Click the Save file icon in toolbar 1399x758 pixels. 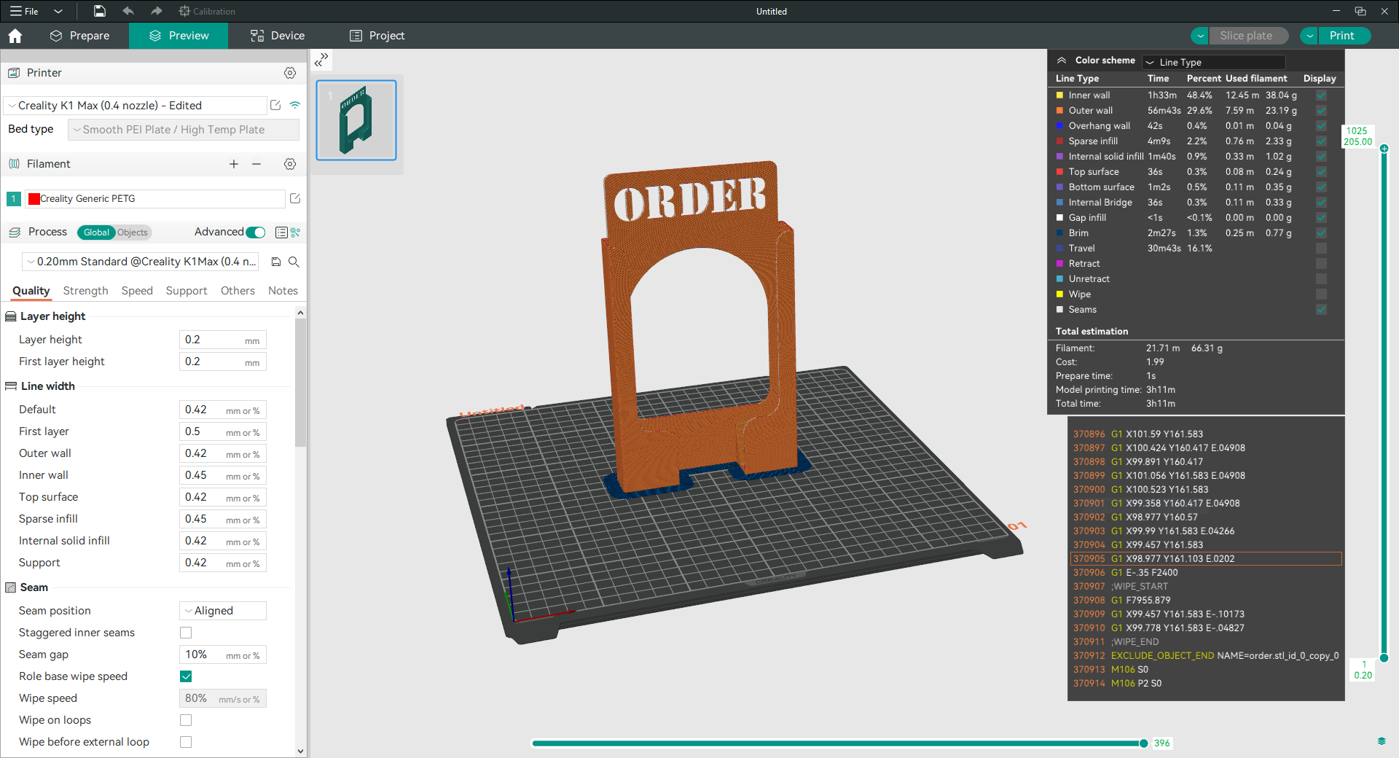click(x=98, y=11)
